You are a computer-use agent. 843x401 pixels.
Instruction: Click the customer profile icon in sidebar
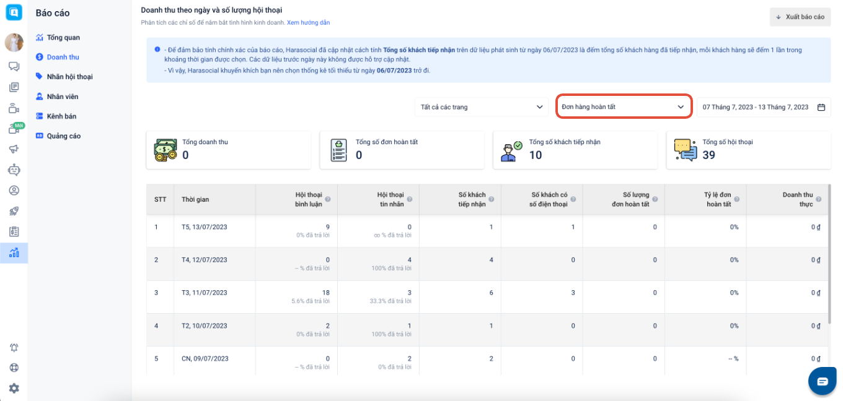(x=14, y=191)
